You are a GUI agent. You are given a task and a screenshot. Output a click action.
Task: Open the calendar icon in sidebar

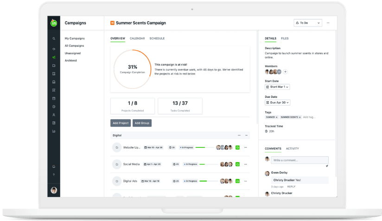(x=54, y=98)
